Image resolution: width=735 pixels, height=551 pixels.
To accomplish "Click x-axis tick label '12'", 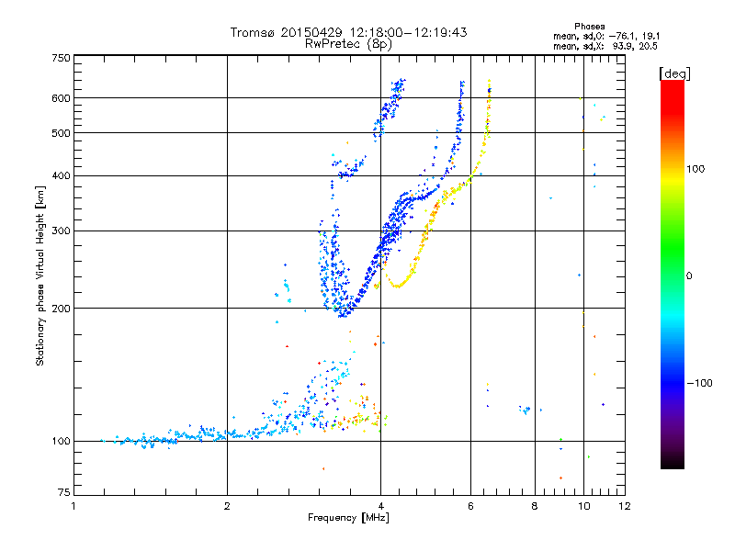I will click(625, 507).
